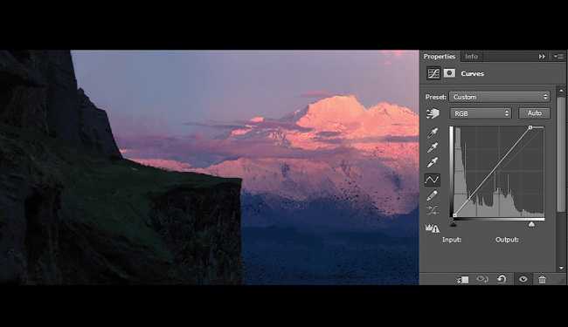The height and width of the screenshot is (327, 568).
Task: Open the RGB channel dropdown
Action: pos(481,113)
